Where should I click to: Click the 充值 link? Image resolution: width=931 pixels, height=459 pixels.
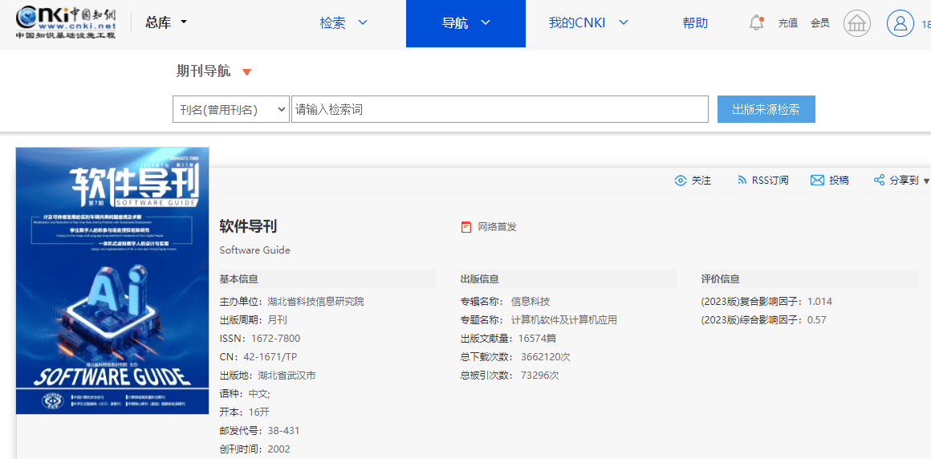tap(788, 24)
